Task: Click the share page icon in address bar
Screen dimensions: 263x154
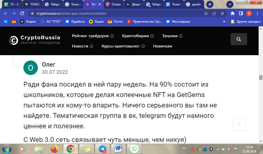Action: pos(214,13)
